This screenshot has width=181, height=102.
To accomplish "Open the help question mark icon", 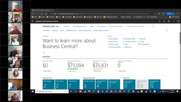I will [173, 21].
